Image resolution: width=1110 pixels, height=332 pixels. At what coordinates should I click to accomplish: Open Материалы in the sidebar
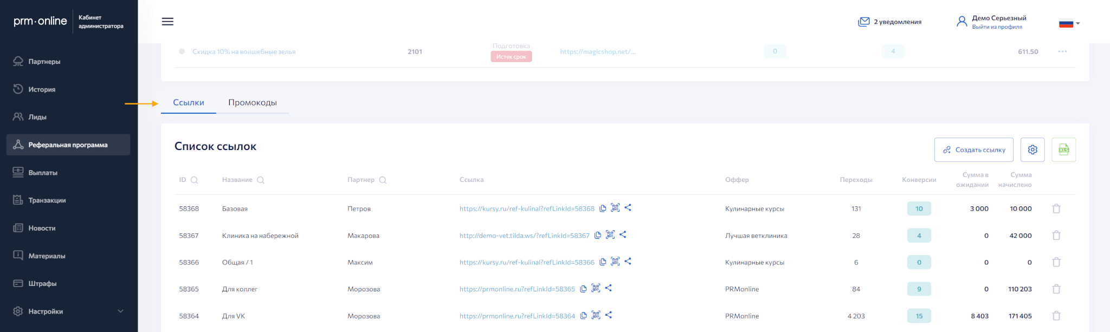pyautogui.click(x=68, y=256)
